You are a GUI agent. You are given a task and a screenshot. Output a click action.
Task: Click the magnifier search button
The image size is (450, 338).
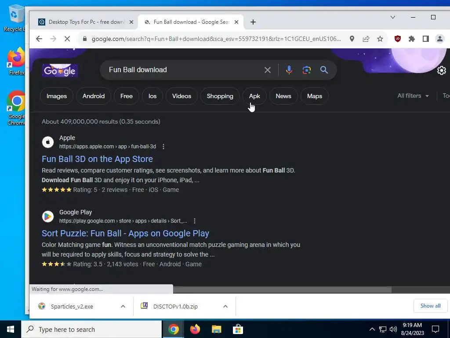pos(324,70)
